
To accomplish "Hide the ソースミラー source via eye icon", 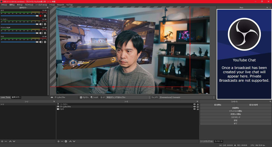I will pos(194,104).
